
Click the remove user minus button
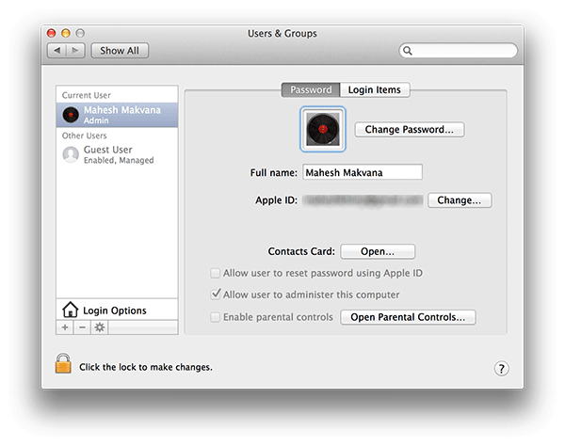[82, 327]
